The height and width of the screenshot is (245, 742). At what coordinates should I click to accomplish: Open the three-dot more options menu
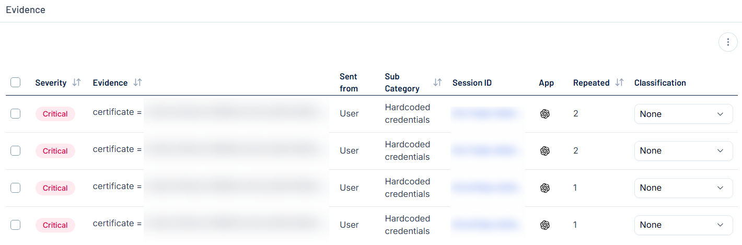pos(728,42)
